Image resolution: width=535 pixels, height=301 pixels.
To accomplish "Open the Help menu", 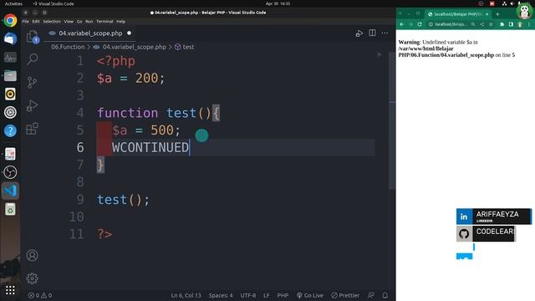I will [x=120, y=21].
